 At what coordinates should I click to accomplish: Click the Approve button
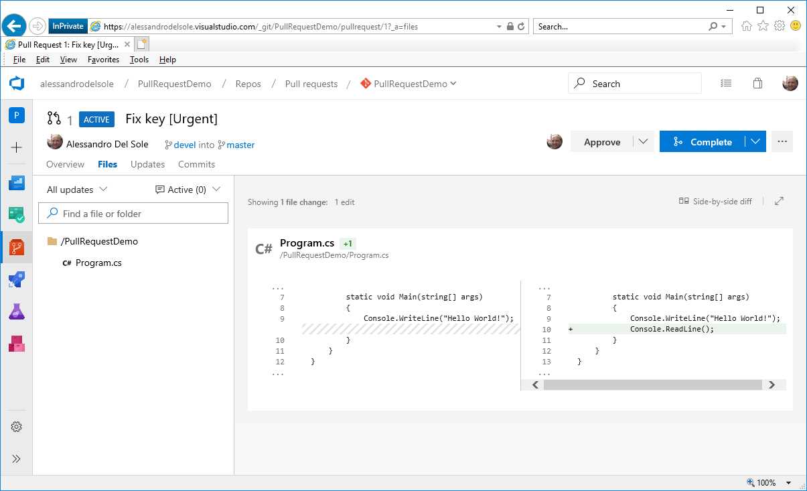[602, 141]
